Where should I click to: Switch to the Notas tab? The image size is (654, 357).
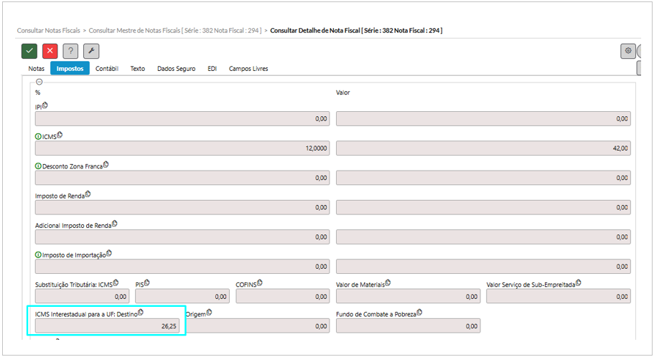pyautogui.click(x=36, y=69)
